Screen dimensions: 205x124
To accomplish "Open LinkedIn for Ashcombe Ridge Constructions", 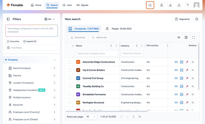I will click(x=181, y=62).
